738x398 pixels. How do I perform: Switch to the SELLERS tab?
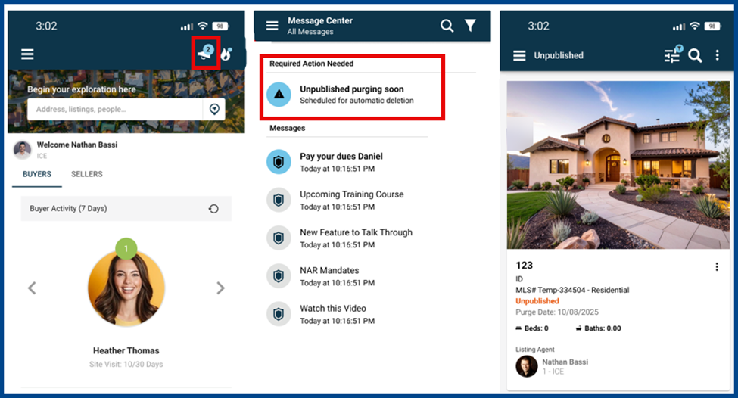click(86, 174)
